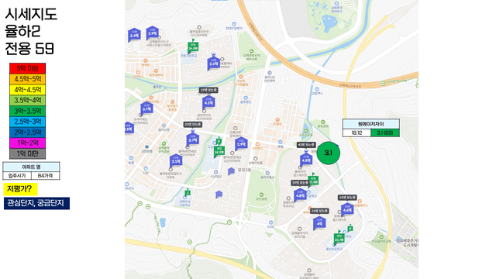The width and height of the screenshot is (496, 279).
Task: Click the 4.5억 marker topped with crown
Action: click(x=306, y=158)
